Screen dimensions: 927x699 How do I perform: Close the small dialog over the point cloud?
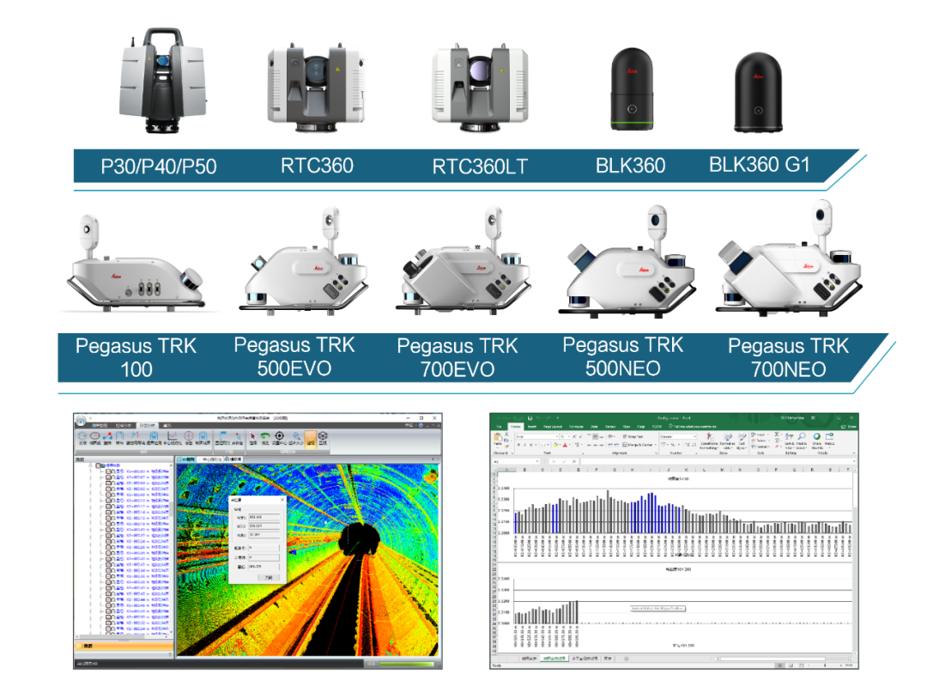coord(282,500)
